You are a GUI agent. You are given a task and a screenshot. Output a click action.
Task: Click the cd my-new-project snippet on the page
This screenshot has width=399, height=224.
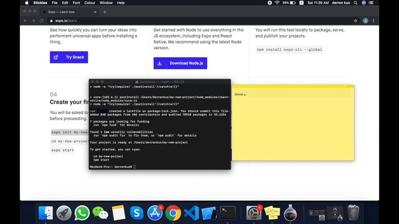click(69, 141)
